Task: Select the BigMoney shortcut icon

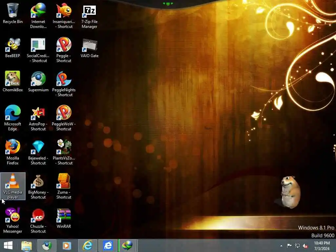Action: coord(38,186)
